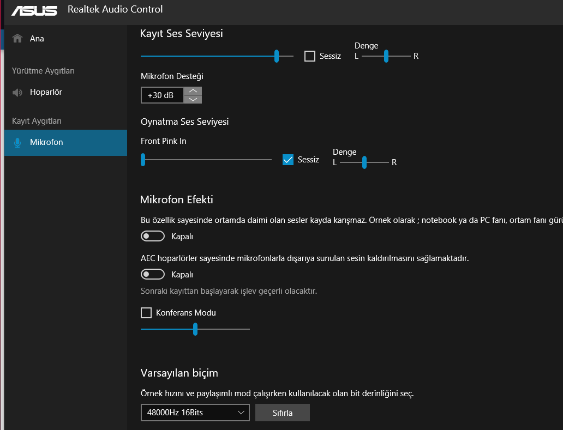Turn on the AEC echo cancellation toggle
The image size is (563, 430).
pyautogui.click(x=153, y=274)
